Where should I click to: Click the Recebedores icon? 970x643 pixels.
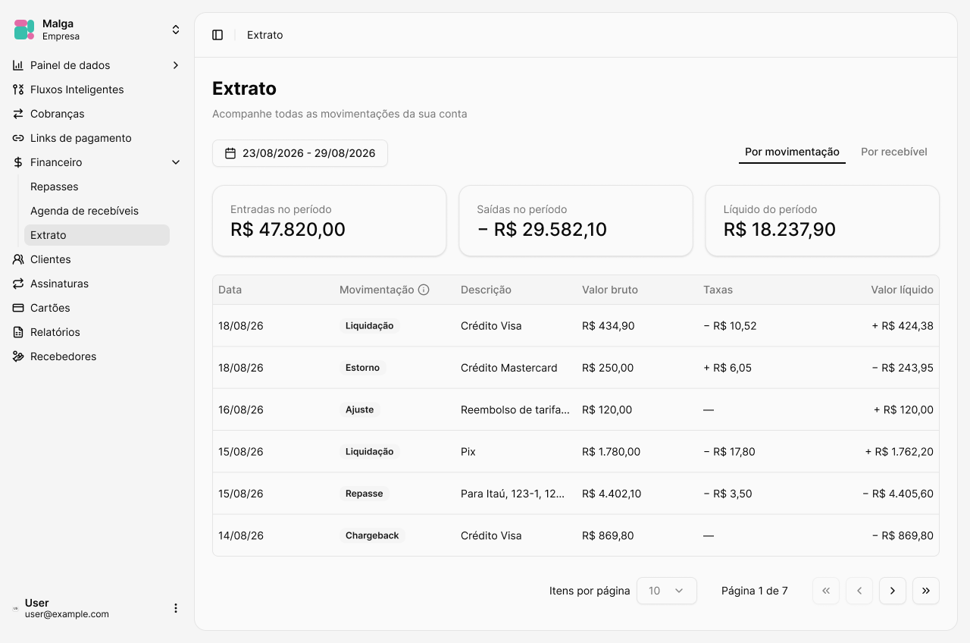pos(18,356)
